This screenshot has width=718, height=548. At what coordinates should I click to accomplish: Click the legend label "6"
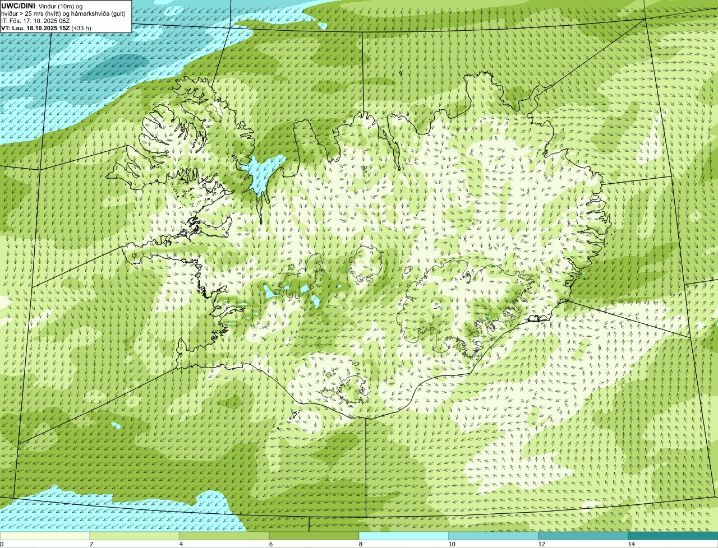coord(270,544)
